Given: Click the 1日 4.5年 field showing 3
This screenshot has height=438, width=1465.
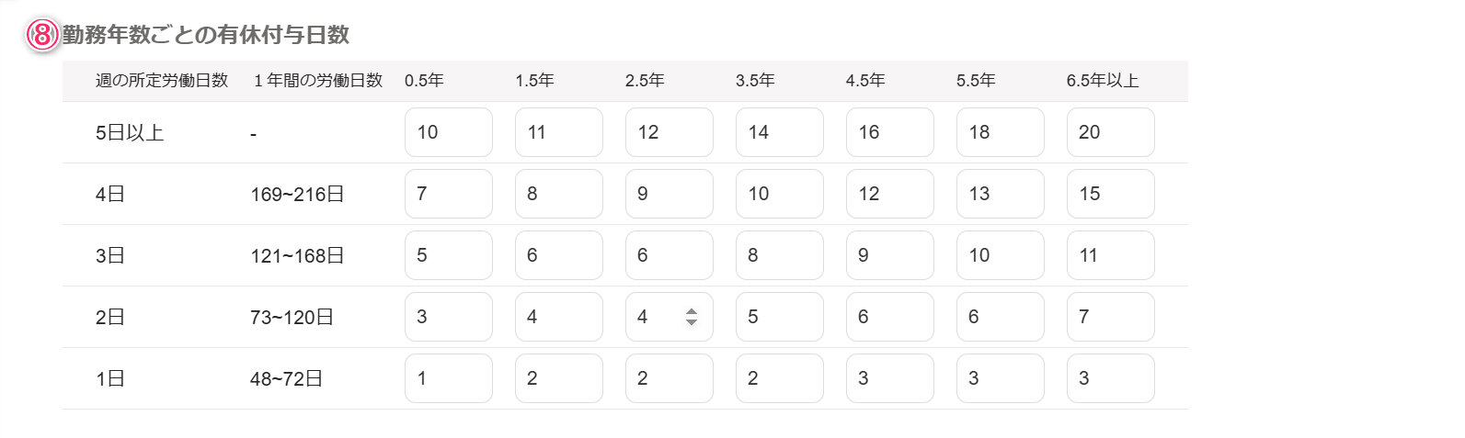Looking at the screenshot, I should click(x=890, y=378).
